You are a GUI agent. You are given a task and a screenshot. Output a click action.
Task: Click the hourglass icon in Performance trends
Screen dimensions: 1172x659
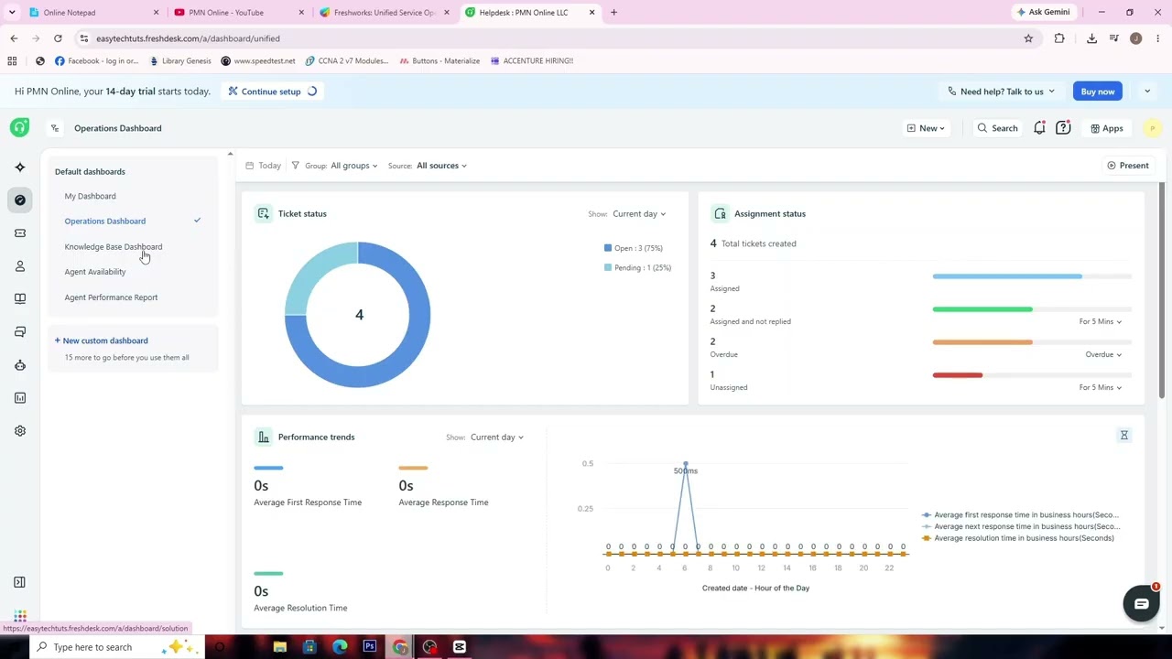coord(1124,436)
